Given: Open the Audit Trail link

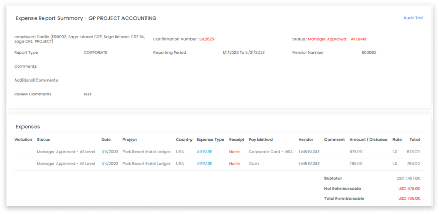Looking at the screenshot, I should pos(413,18).
